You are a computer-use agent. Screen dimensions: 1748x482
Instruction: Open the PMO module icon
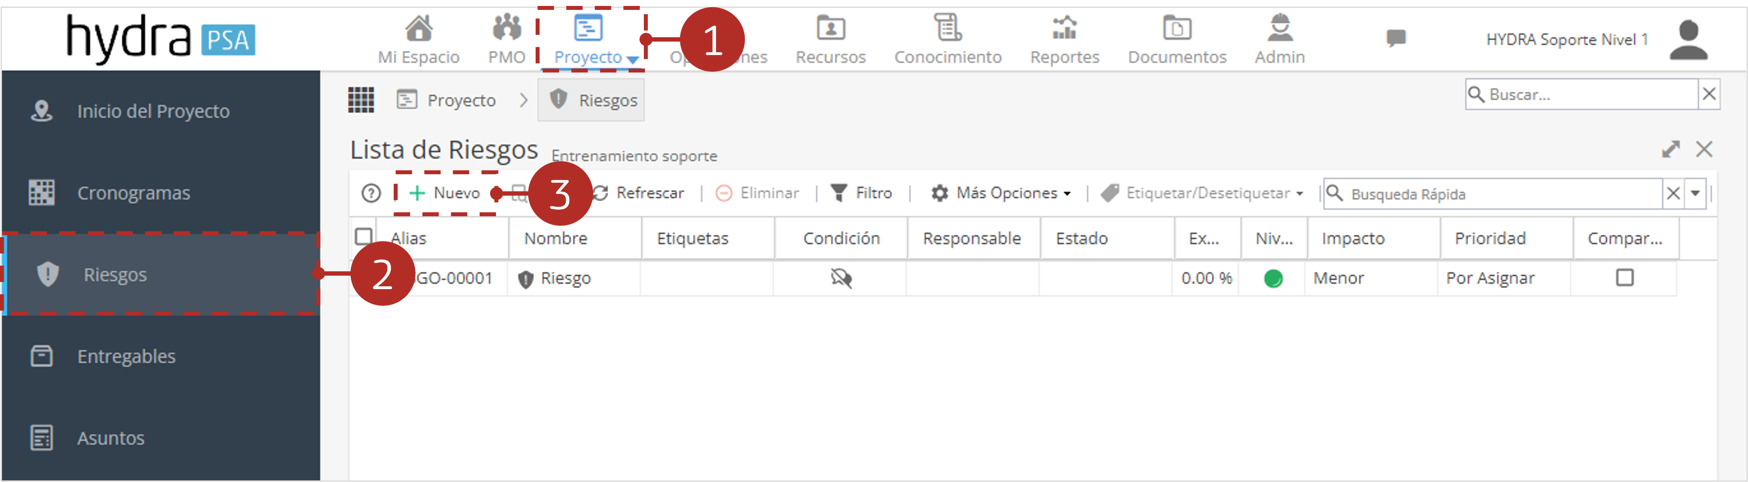[x=507, y=28]
